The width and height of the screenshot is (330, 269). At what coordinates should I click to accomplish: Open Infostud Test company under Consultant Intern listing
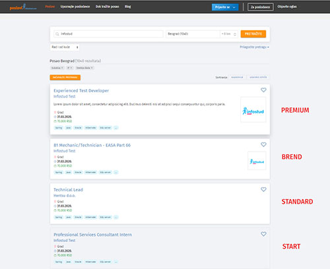point(65,240)
